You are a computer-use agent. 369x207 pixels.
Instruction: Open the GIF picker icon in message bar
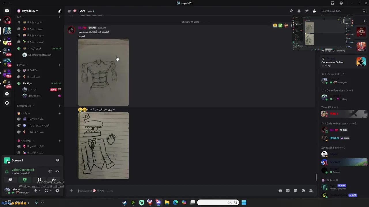(x=288, y=191)
